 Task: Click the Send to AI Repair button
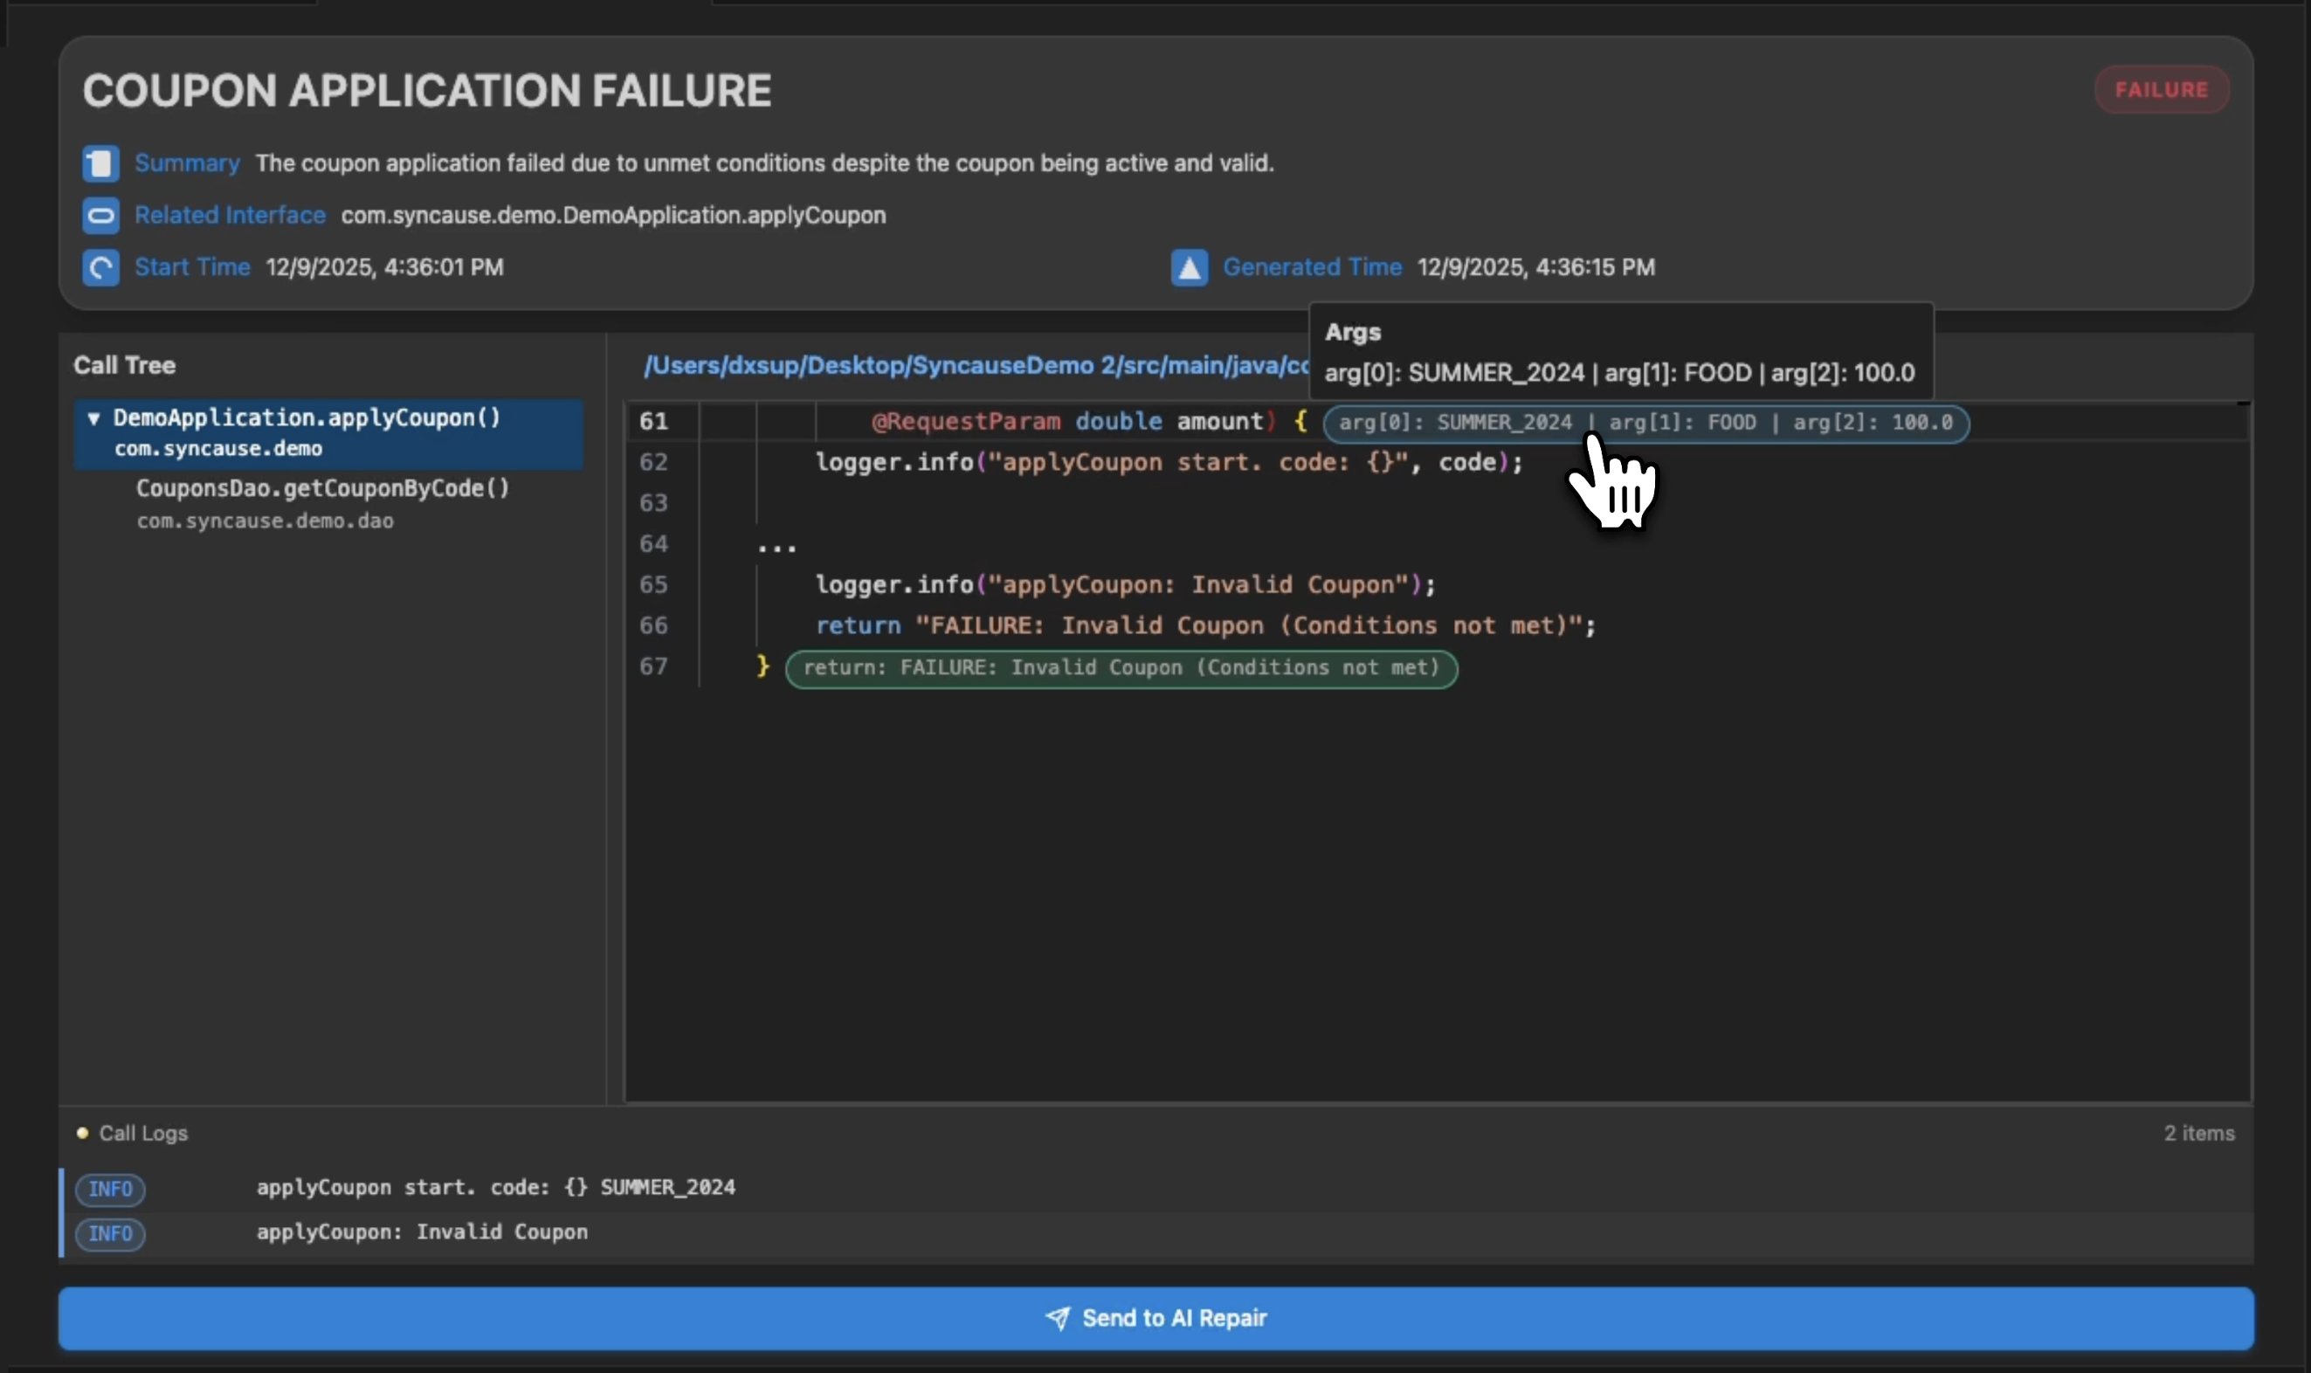(x=1155, y=1316)
